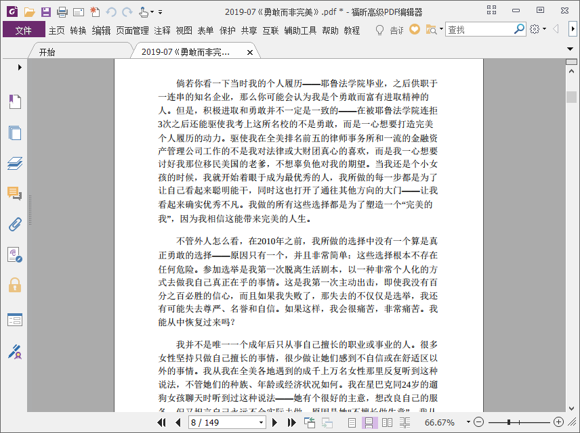
Task: Go to the previous page
Action: pyautogui.click(x=178, y=422)
